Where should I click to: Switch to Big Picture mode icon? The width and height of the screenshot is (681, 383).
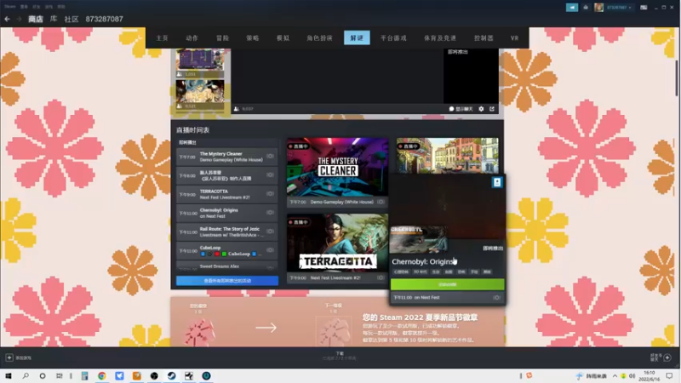point(644,8)
